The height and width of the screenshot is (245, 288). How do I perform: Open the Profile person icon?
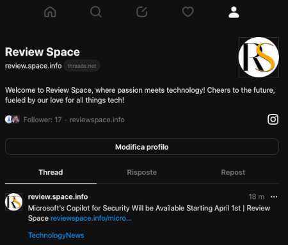[234, 12]
